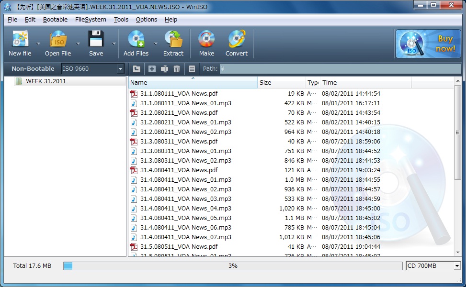Click the delete trash icon
This screenshot has width=466, height=287.
click(177, 69)
